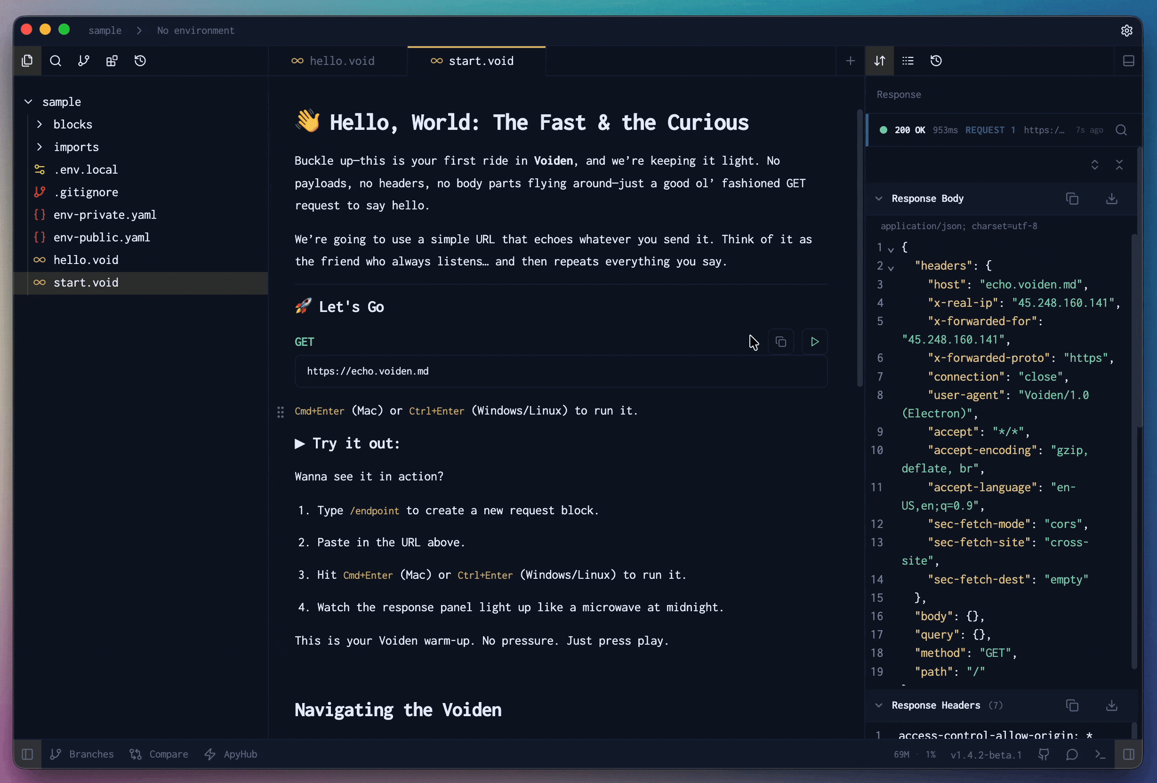Click the 69M memory usage indicator
This screenshot has width=1157, height=783.
point(901,755)
